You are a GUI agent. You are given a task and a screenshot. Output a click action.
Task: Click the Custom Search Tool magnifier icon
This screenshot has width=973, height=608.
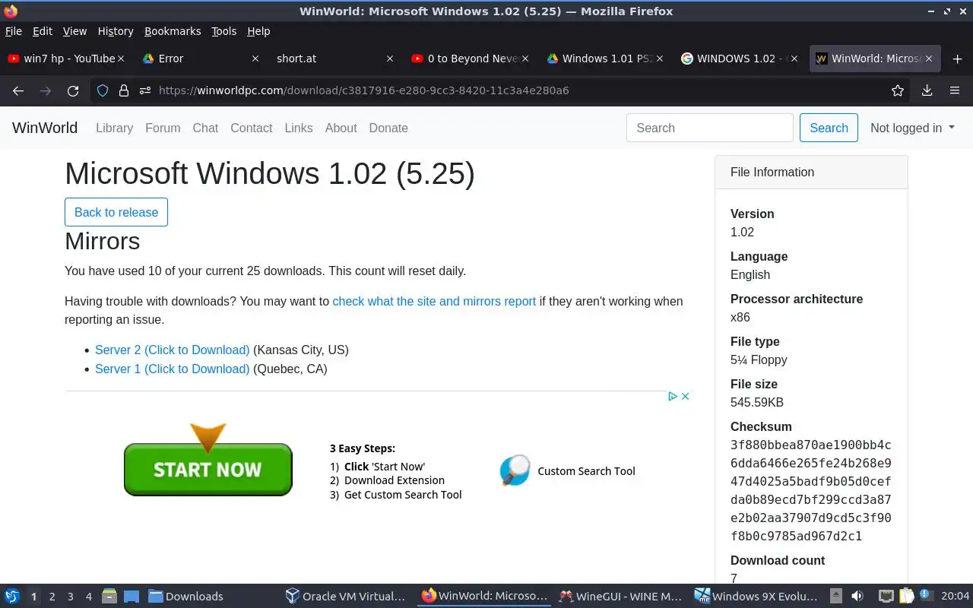click(x=515, y=470)
